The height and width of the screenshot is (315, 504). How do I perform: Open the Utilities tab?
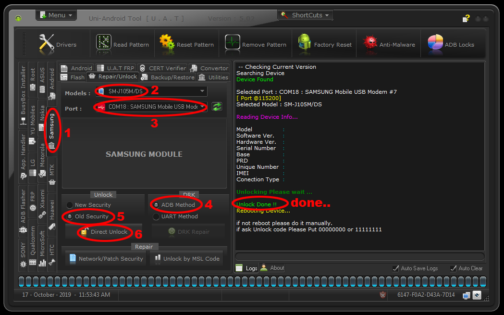pyautogui.click(x=213, y=77)
